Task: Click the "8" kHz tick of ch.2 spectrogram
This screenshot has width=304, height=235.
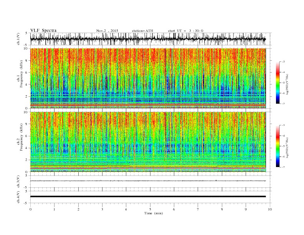Action: point(27,124)
